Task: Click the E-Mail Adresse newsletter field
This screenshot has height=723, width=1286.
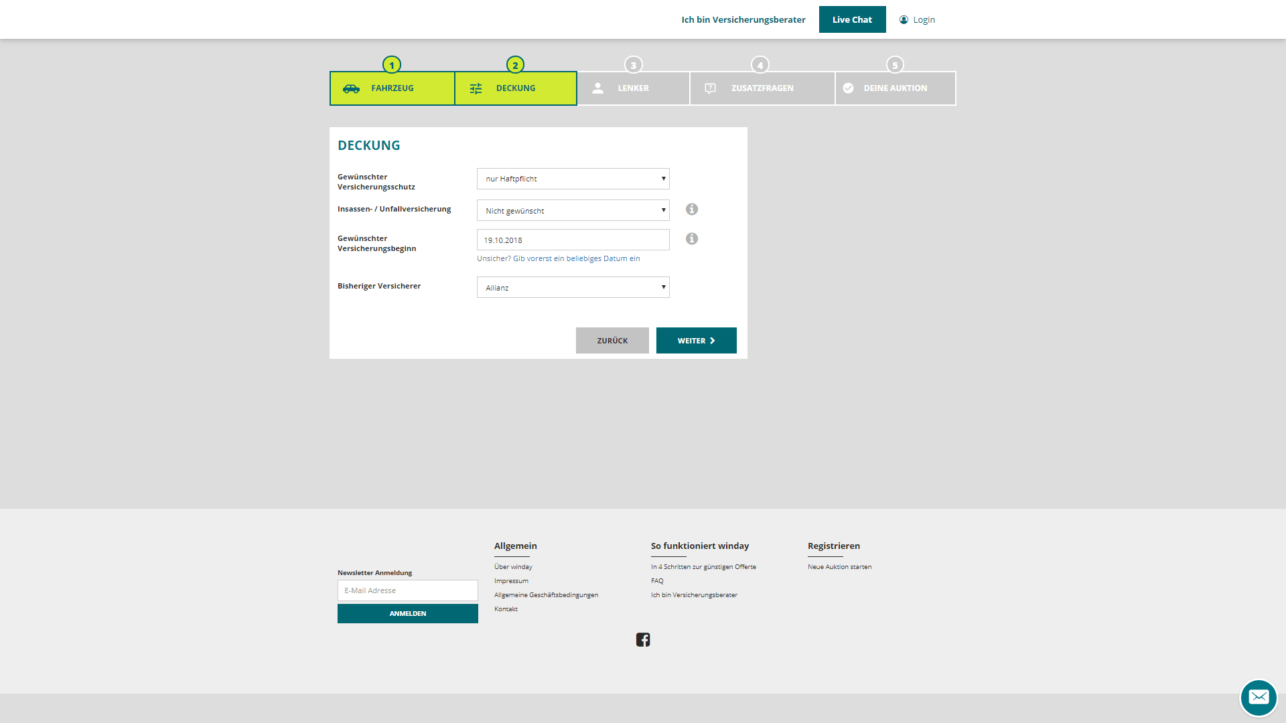Action: [407, 590]
